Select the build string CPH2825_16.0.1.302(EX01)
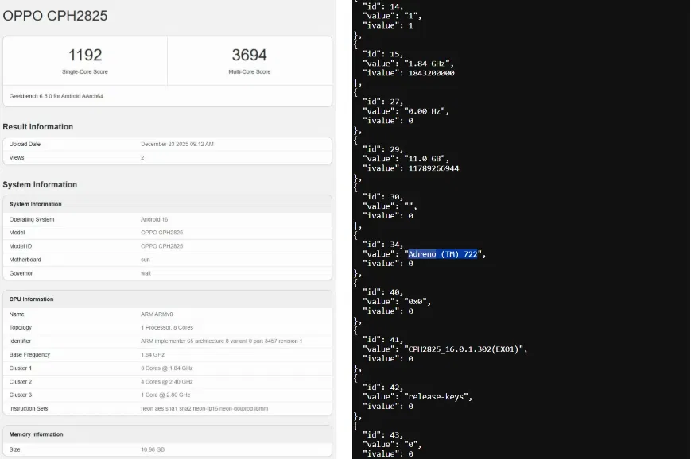This screenshot has height=459, width=691. point(463,349)
